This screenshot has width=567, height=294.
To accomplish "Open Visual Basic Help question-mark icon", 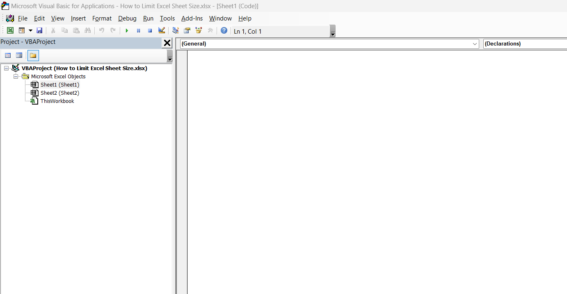I will pos(224,31).
